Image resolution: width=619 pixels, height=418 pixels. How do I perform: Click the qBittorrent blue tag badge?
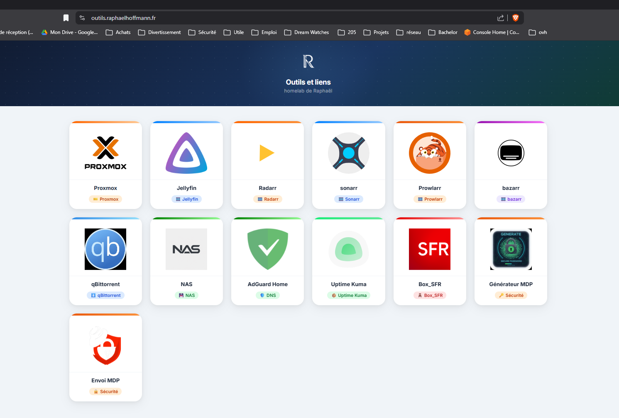coord(105,295)
